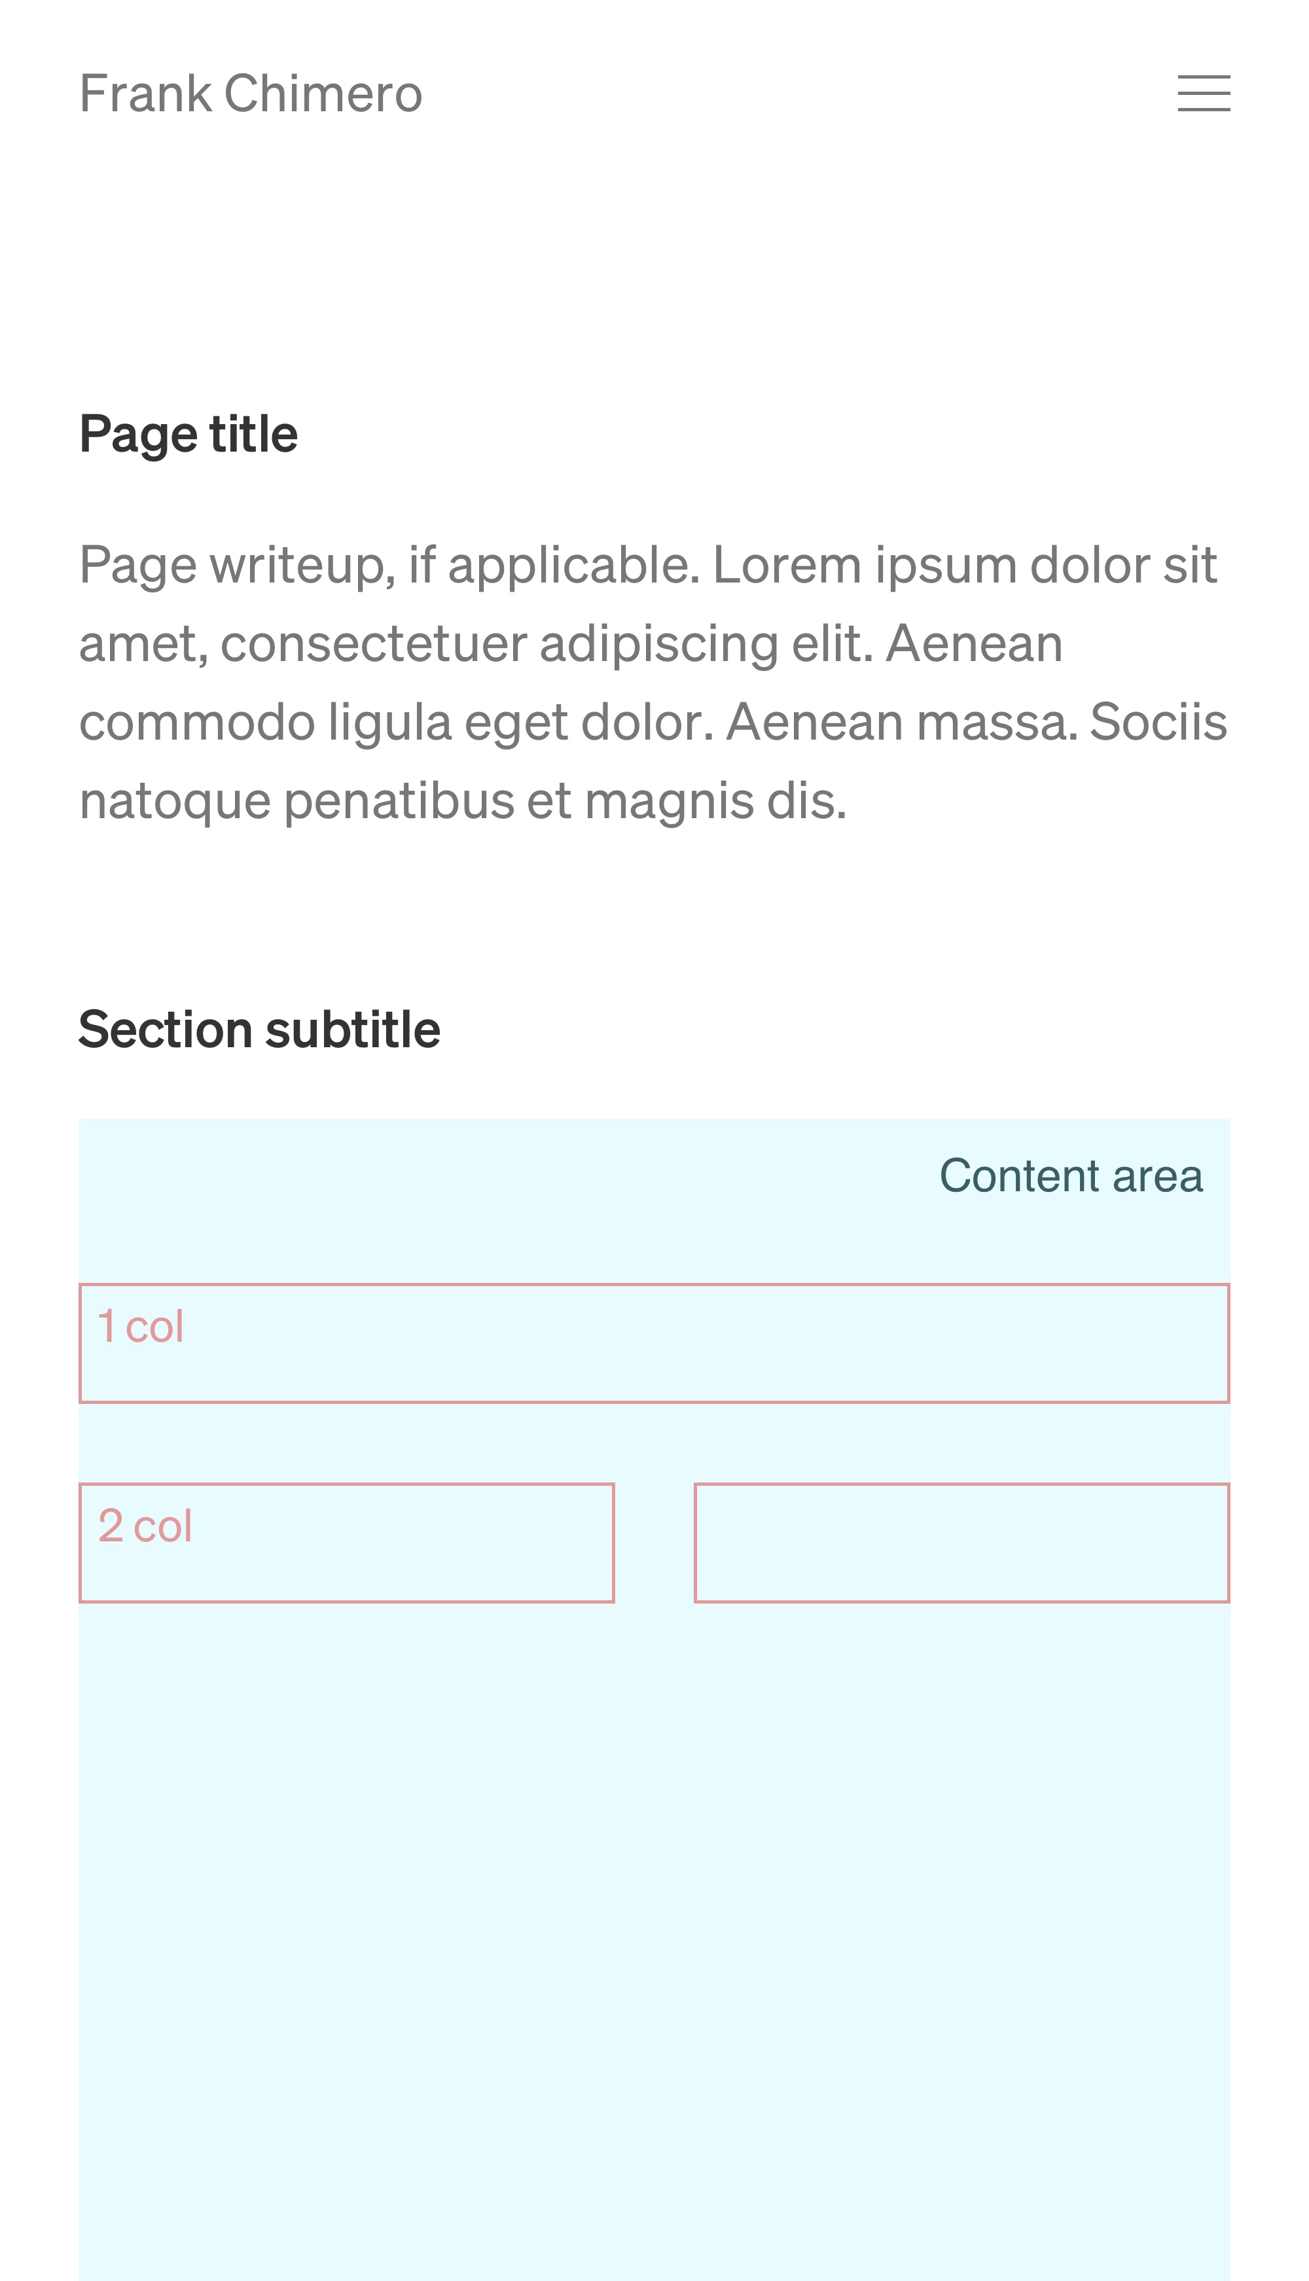The width and height of the screenshot is (1309, 2281).
Task: Select the 1 col box
Action: pyautogui.click(x=654, y=1343)
